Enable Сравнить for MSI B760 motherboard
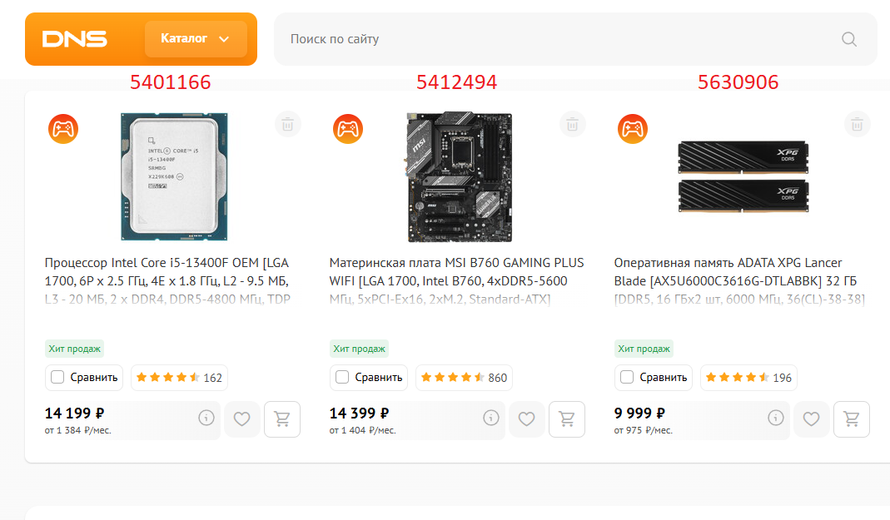The width and height of the screenshot is (890, 520). point(341,377)
